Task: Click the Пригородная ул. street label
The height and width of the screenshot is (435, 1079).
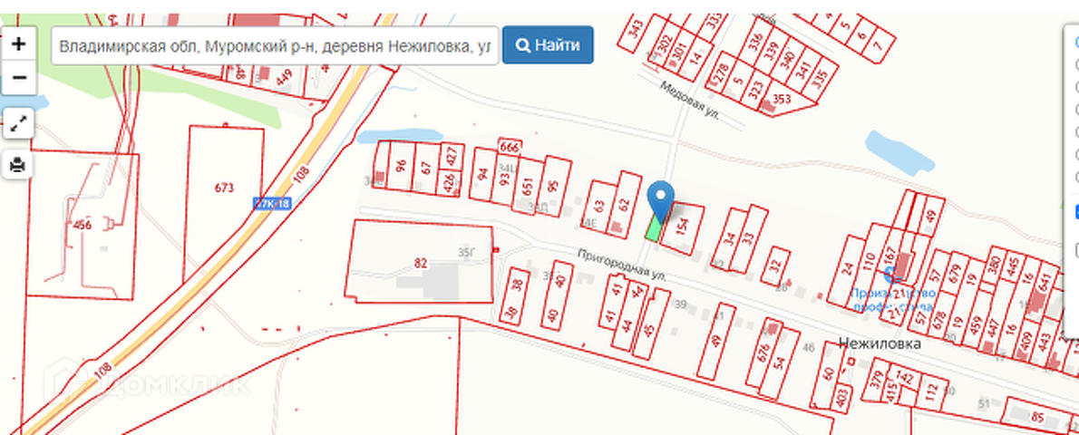Action: (623, 265)
